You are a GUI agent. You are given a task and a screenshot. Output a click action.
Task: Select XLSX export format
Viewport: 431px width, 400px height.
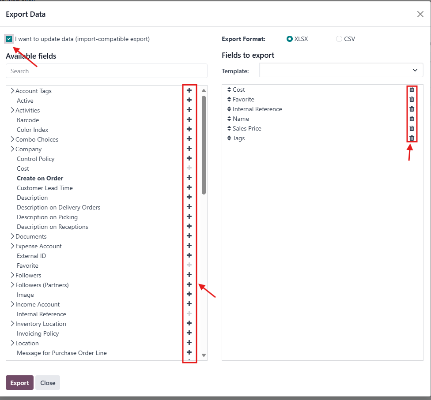coord(290,39)
